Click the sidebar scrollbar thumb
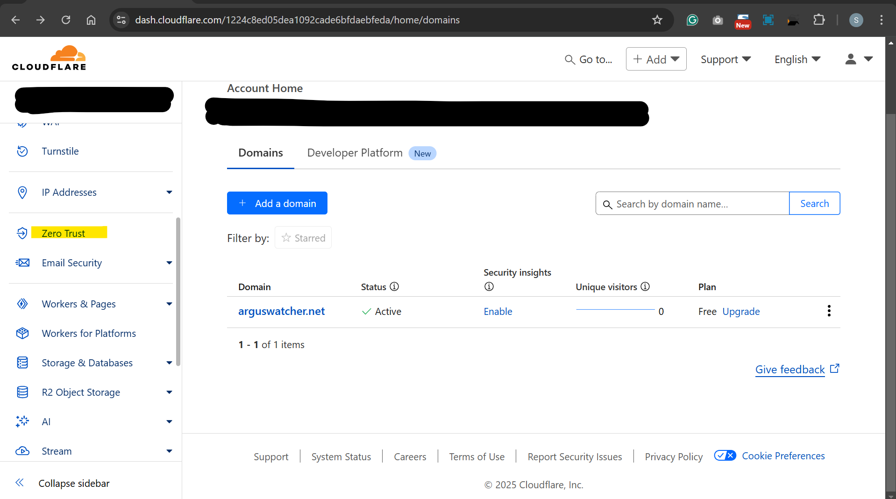The width and height of the screenshot is (896, 499). (x=178, y=292)
